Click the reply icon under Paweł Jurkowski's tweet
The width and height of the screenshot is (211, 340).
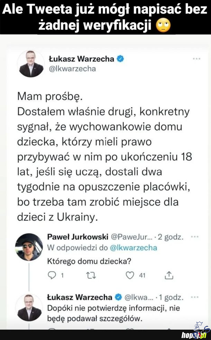click(52, 275)
